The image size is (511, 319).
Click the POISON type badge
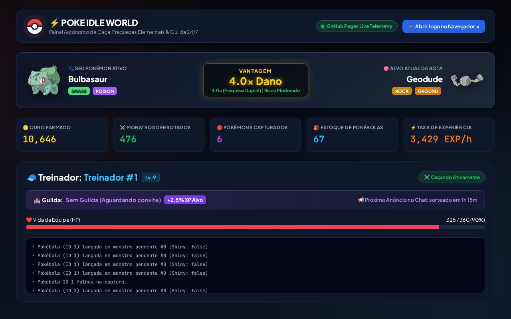point(105,91)
